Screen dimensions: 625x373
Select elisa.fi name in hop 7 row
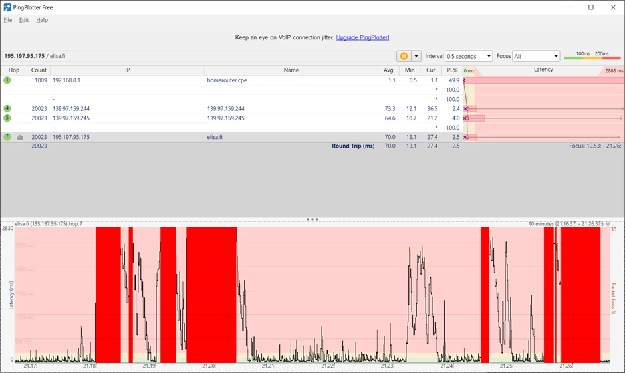(x=215, y=137)
